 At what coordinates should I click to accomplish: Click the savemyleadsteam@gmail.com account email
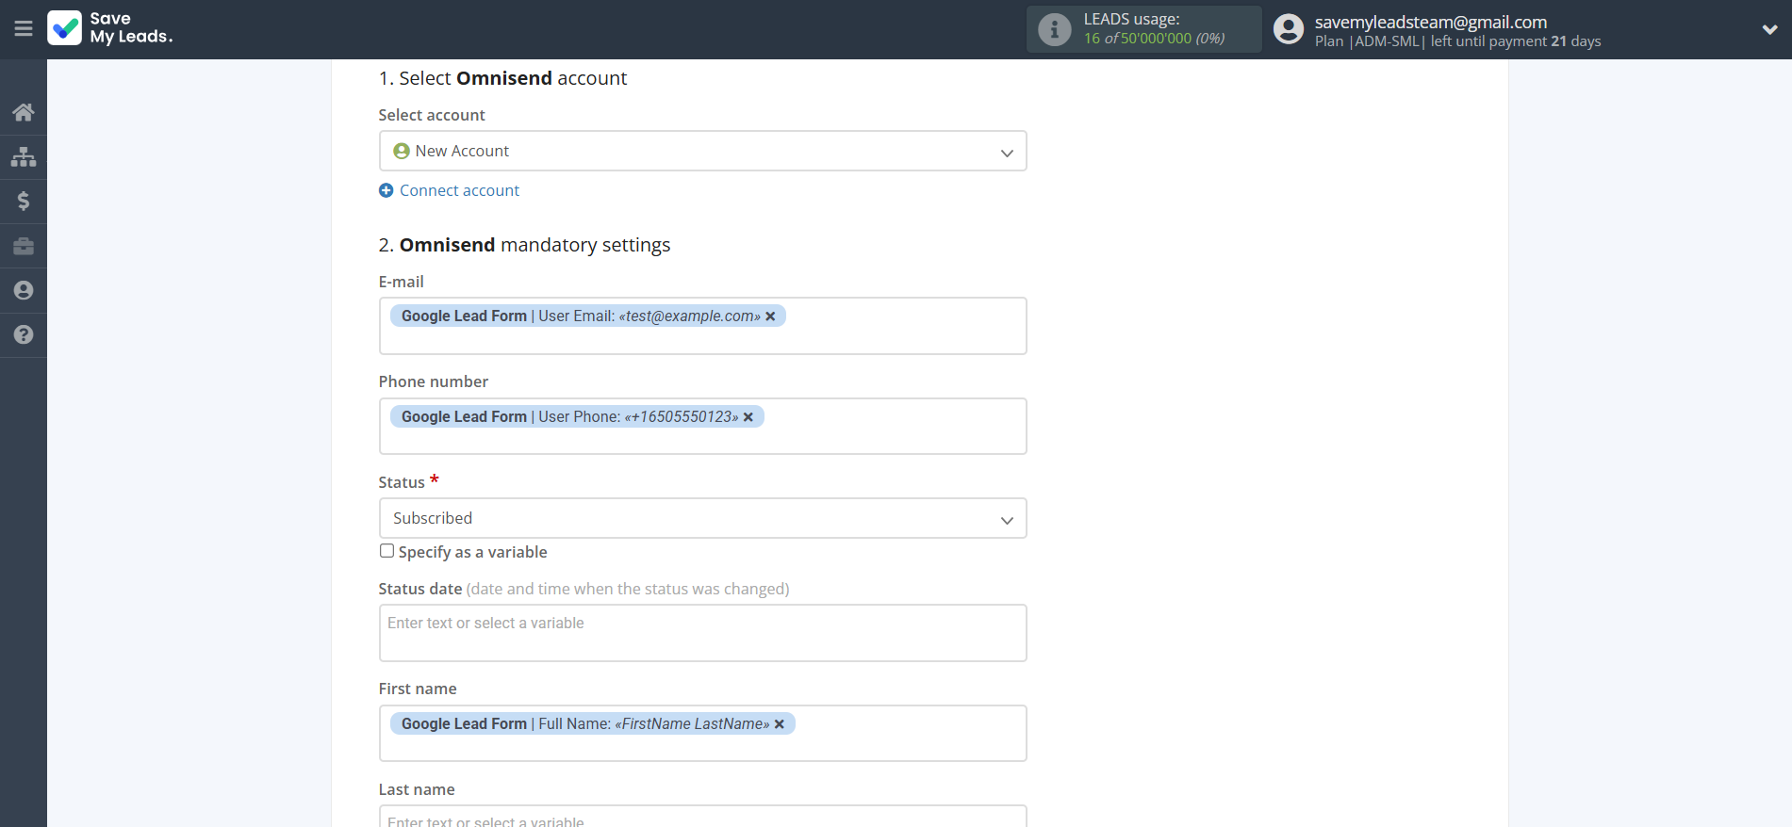(x=1431, y=22)
